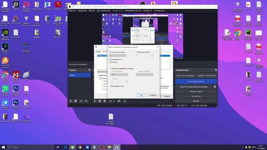The image size is (267, 150).
Task: Click Запустить трансляцию button
Action: (x=185, y=75)
